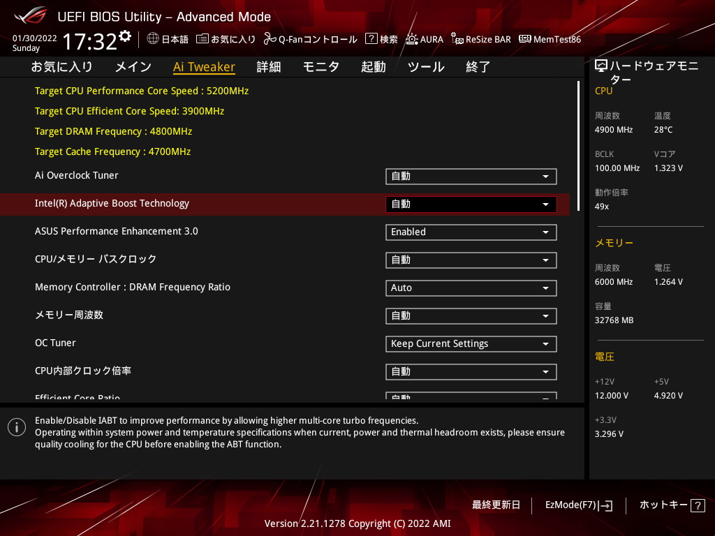This screenshot has width=715, height=536.
Task: Open favorites list icon in top bar
Action: point(202,39)
